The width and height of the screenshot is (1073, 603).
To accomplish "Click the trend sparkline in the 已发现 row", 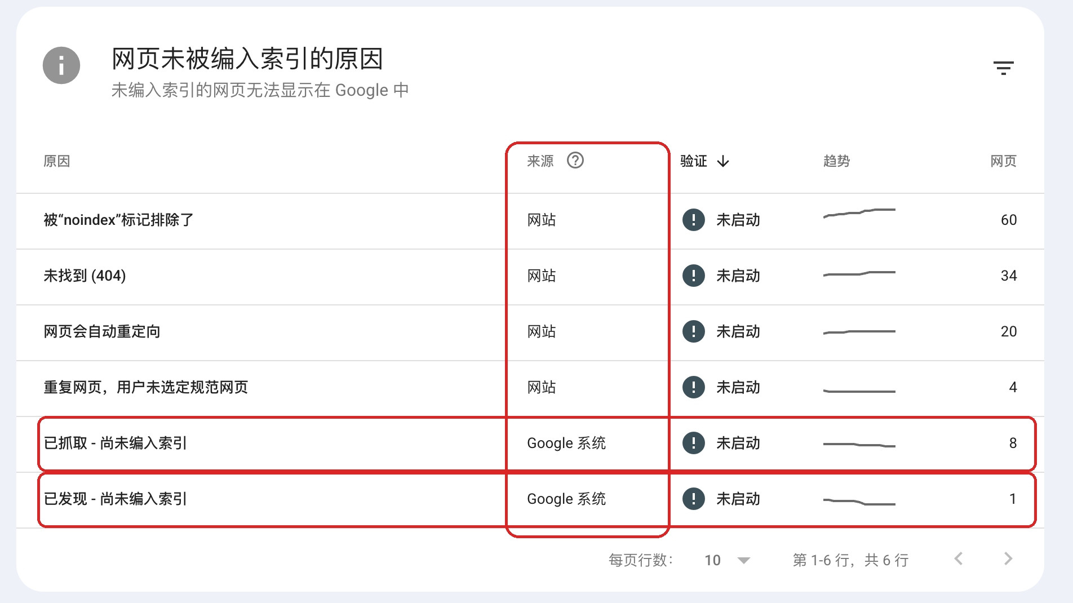I will 859,502.
